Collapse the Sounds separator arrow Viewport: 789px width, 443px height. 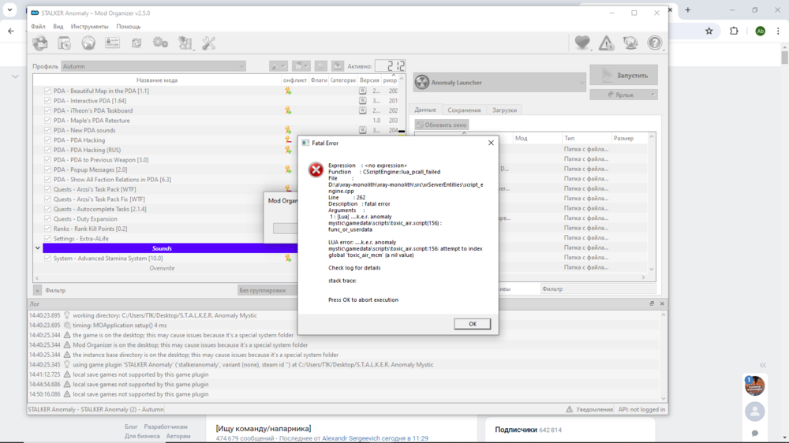click(38, 248)
